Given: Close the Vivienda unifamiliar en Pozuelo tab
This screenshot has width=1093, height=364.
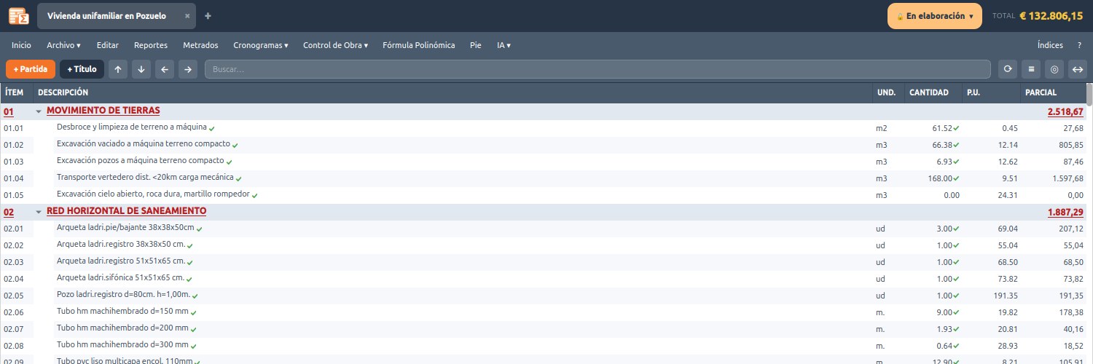Looking at the screenshot, I should click(x=187, y=16).
